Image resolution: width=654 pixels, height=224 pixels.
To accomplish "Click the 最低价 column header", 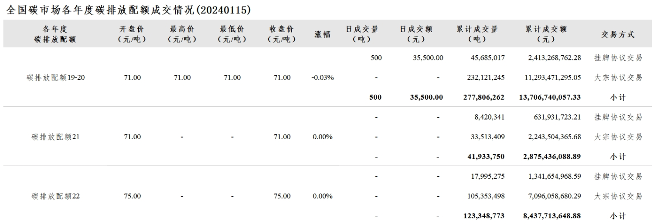I will point(232,34).
